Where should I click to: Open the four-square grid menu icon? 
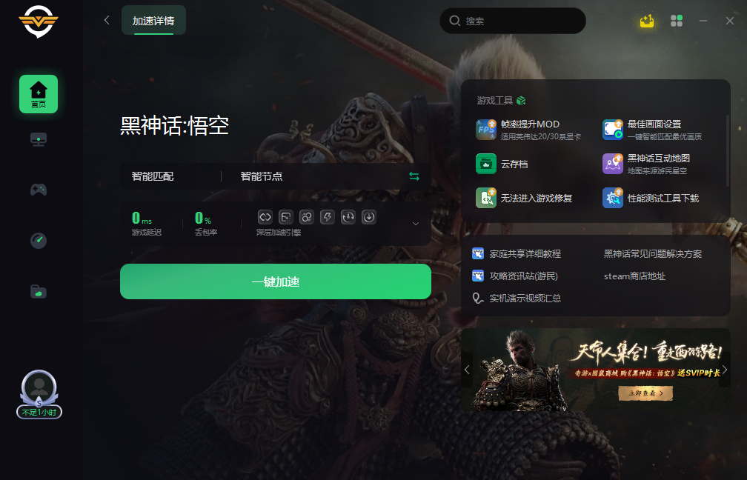(677, 21)
